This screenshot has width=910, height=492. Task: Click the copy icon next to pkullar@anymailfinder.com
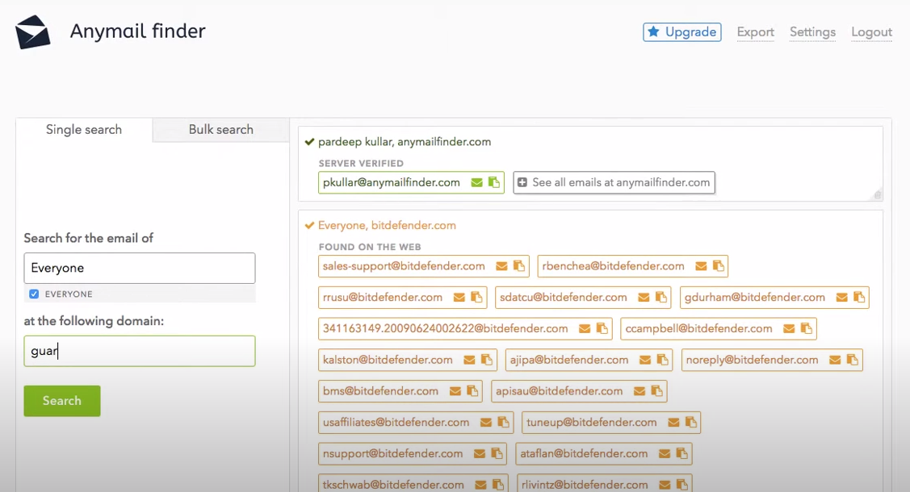pyautogui.click(x=494, y=182)
